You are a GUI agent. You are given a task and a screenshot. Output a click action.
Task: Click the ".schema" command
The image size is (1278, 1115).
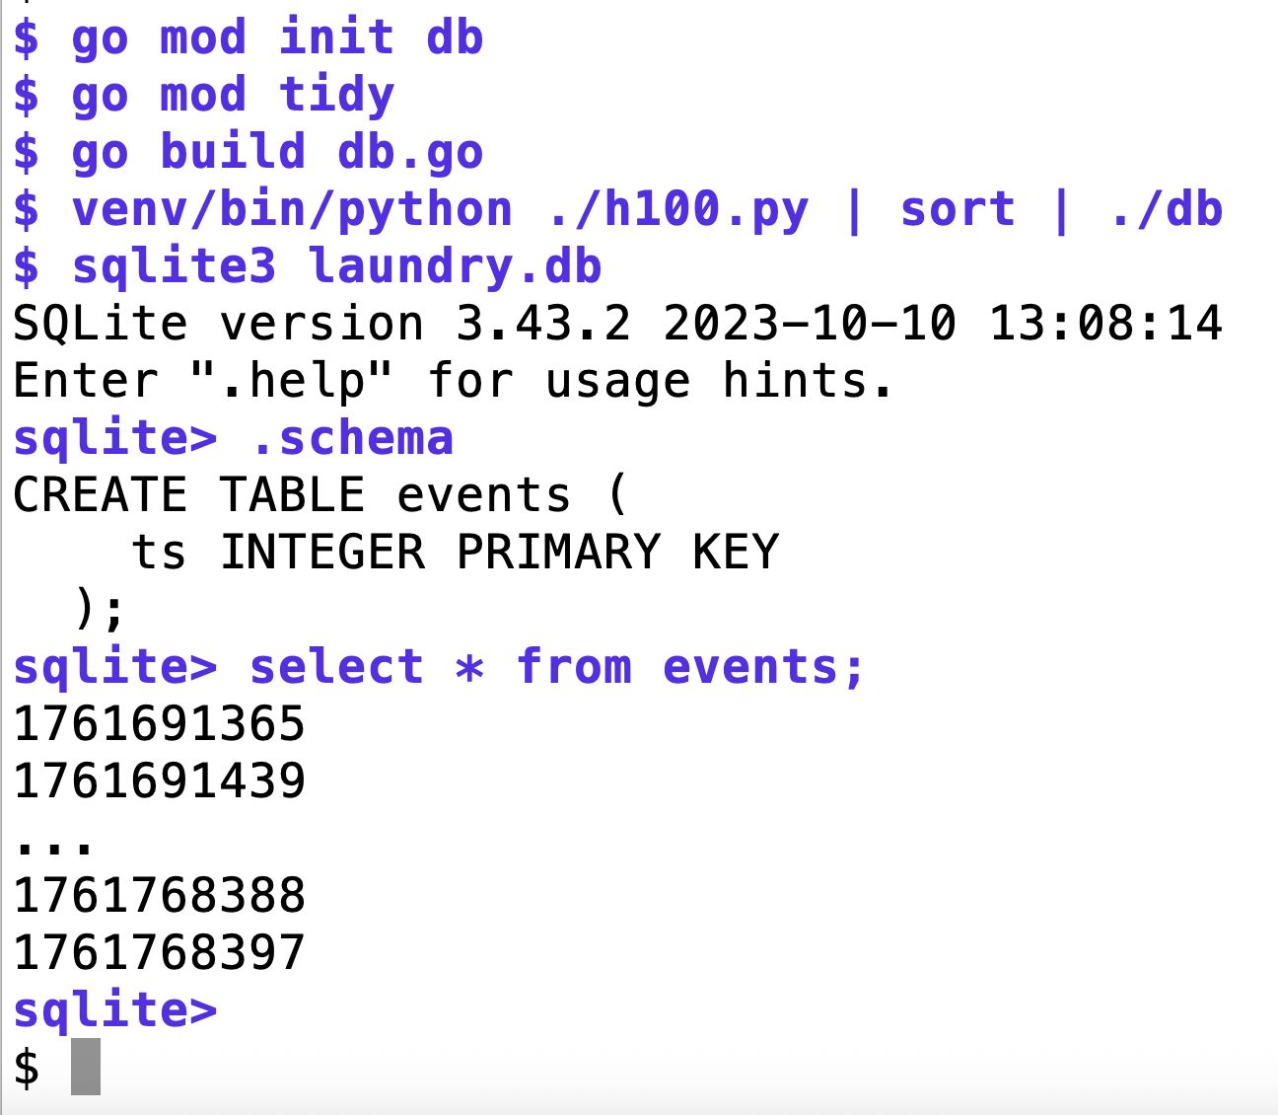(x=352, y=439)
